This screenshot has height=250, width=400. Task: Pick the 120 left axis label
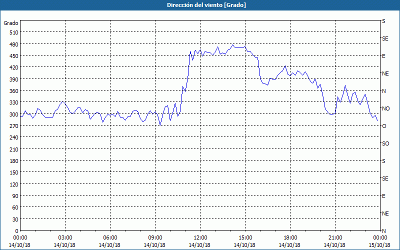(14, 184)
